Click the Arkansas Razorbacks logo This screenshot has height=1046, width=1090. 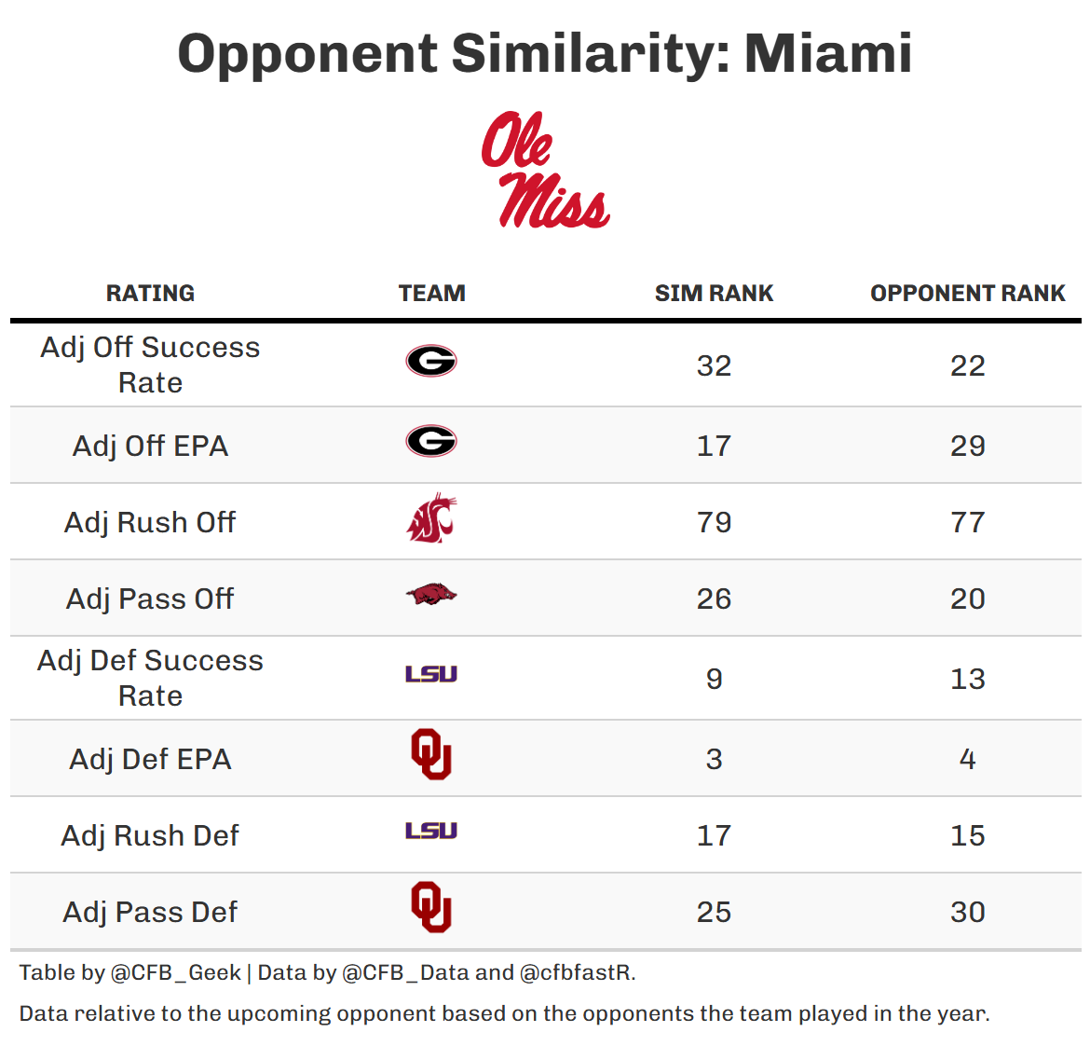point(431,595)
